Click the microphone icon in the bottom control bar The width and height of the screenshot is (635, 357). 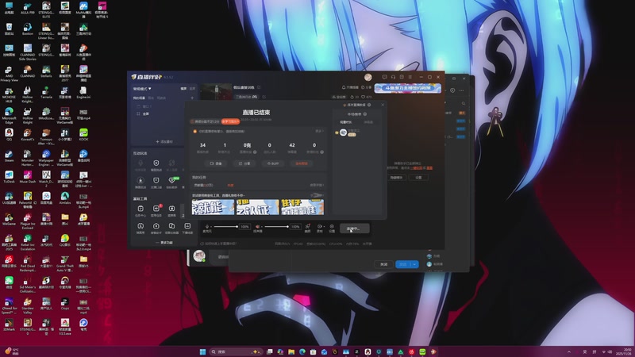pyautogui.click(x=207, y=227)
